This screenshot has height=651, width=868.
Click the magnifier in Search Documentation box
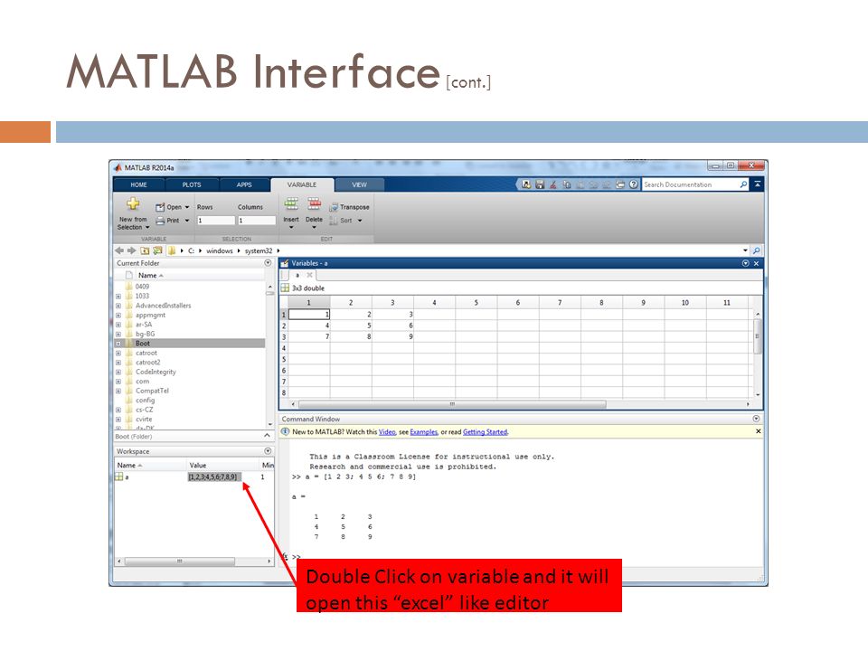tap(743, 184)
